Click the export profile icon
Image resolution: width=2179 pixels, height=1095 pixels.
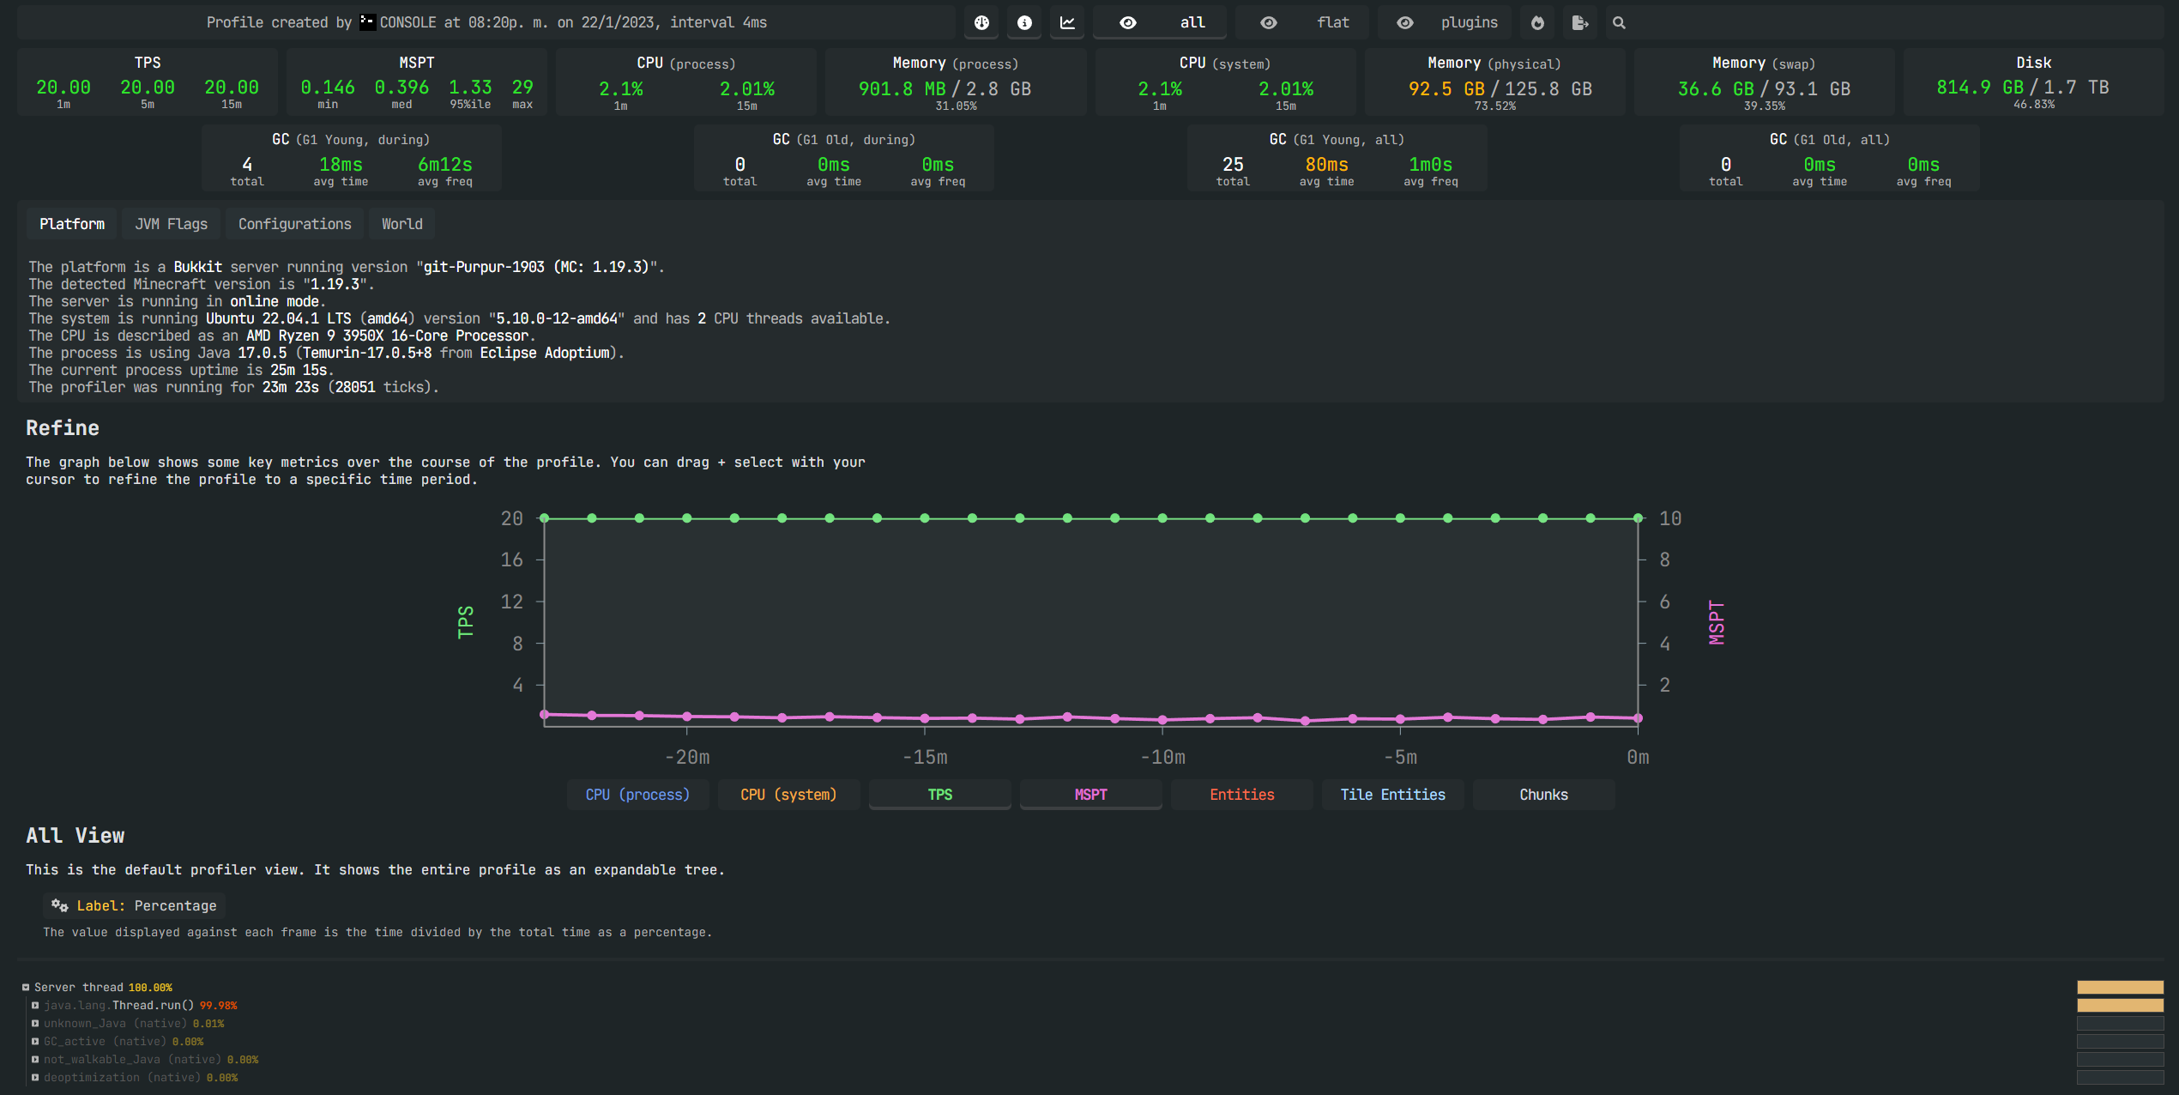(1579, 23)
